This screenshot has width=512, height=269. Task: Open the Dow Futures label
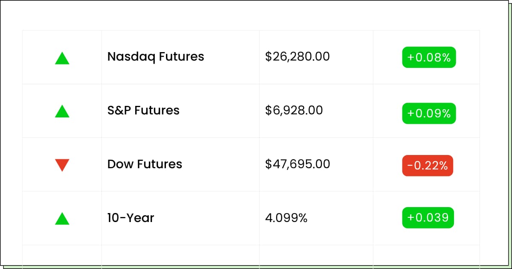coord(145,164)
